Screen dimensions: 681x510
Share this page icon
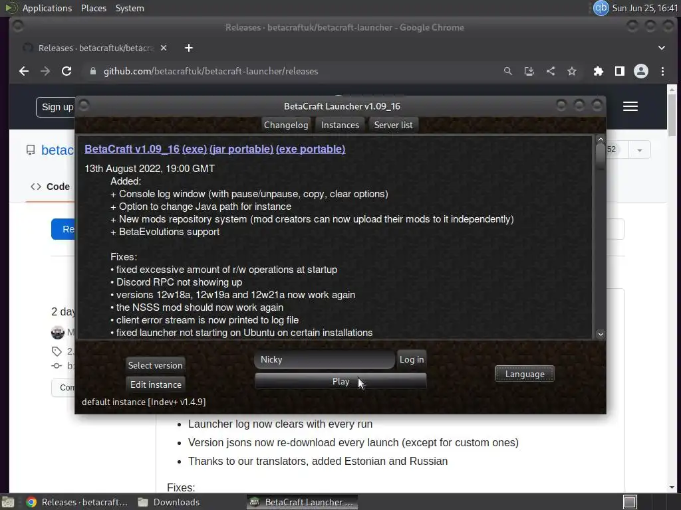pyautogui.click(x=550, y=71)
